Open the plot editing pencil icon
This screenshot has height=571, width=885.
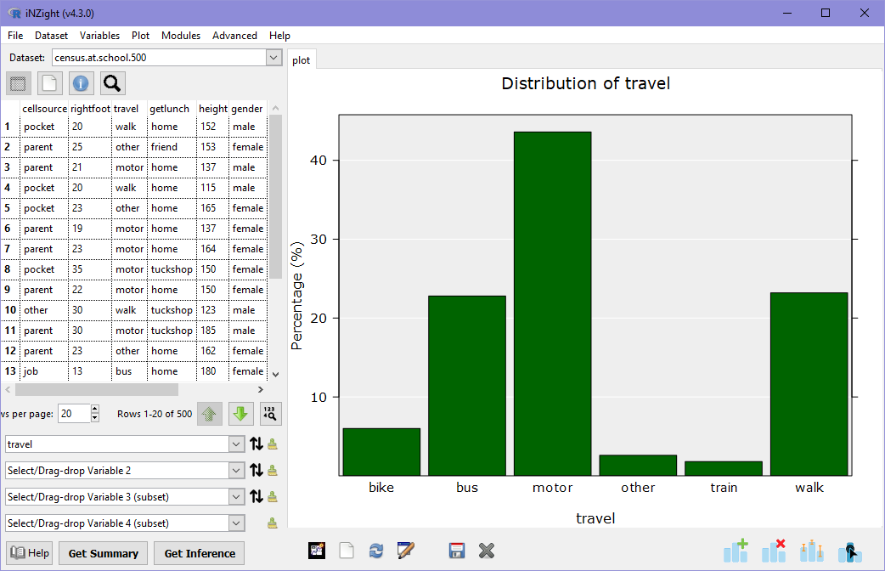pyautogui.click(x=406, y=551)
